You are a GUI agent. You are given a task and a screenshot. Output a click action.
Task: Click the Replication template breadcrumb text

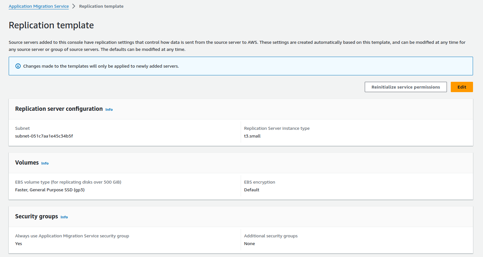tap(101, 6)
